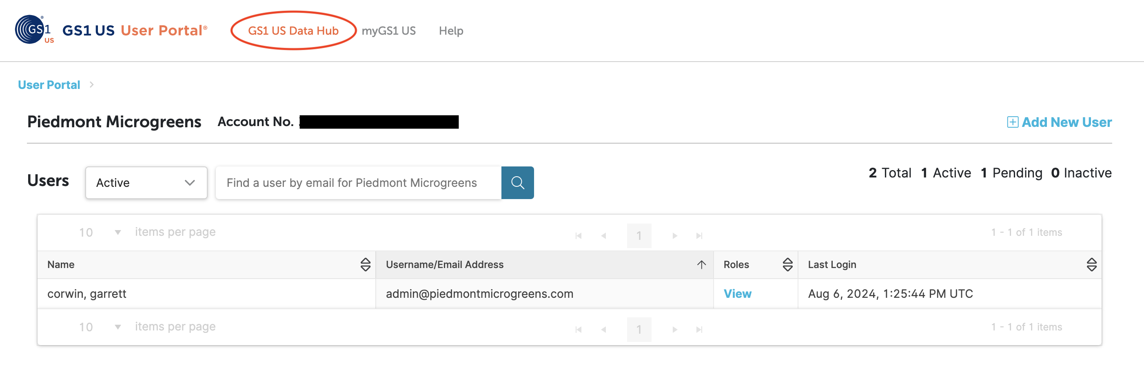Viewport: 1144px width, 390px height.
Task: Toggle the ascending sort arrow on Username/Email Address
Action: click(x=701, y=264)
